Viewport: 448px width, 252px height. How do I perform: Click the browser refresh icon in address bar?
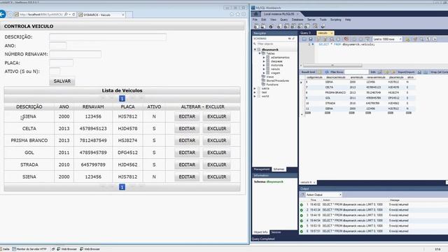coord(73,14)
